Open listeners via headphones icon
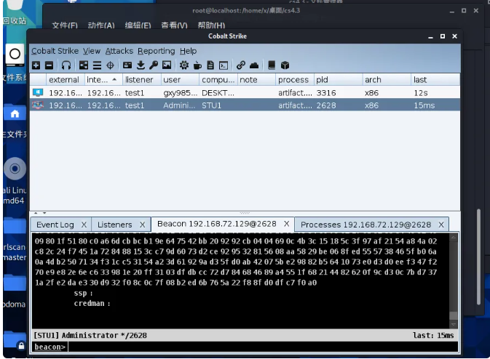 click(66, 65)
